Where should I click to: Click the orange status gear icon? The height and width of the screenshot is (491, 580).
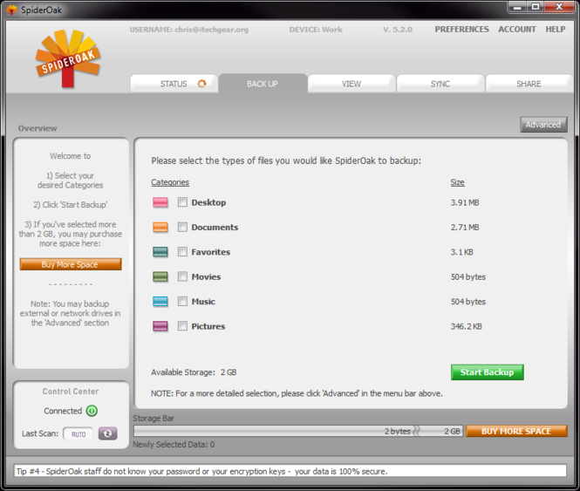pyautogui.click(x=201, y=84)
